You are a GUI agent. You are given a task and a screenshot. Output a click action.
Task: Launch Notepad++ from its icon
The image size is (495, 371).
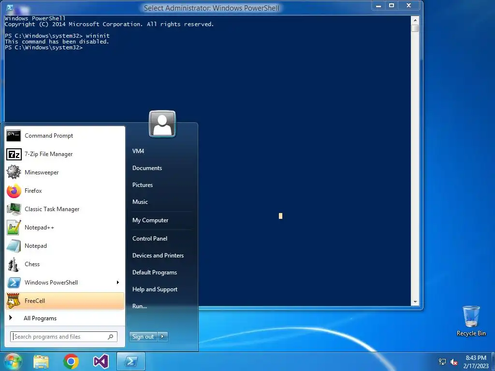click(x=14, y=228)
